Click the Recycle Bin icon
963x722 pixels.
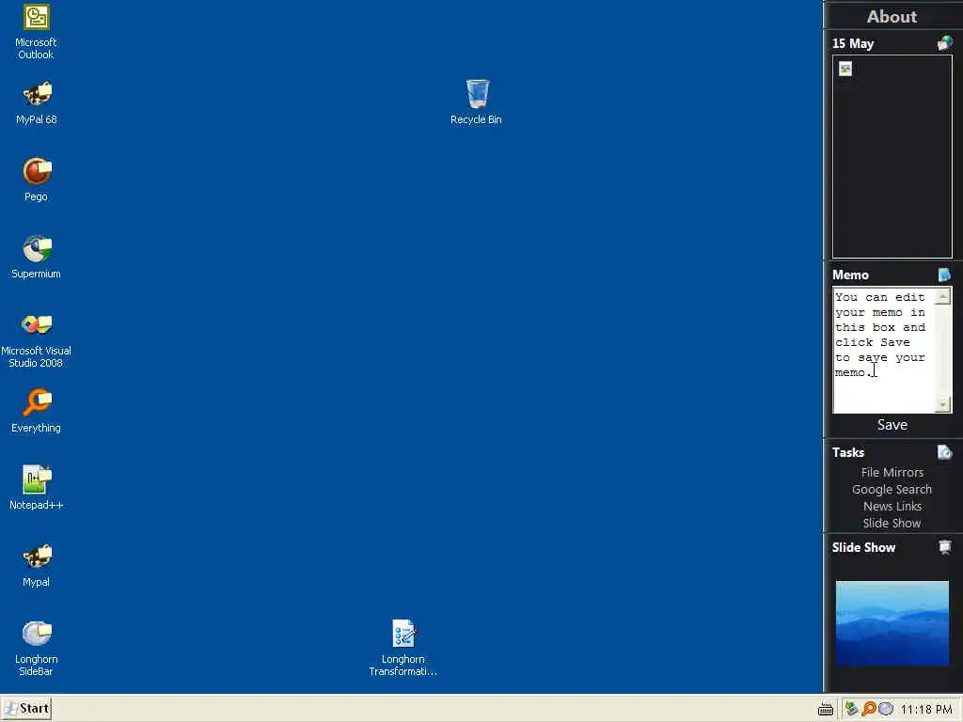click(x=477, y=103)
